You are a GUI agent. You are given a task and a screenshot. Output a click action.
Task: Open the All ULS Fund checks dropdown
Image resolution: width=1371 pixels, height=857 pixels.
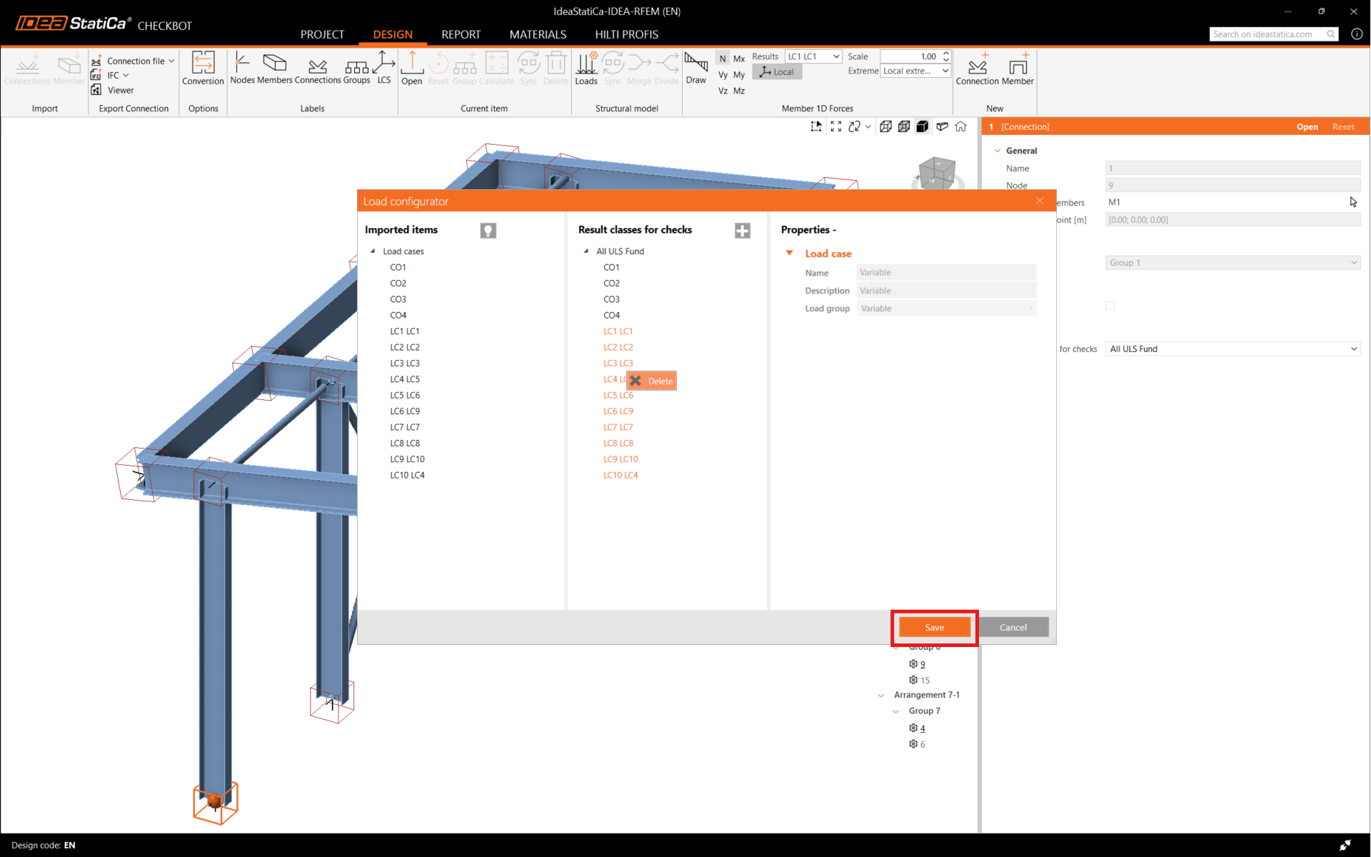1232,349
